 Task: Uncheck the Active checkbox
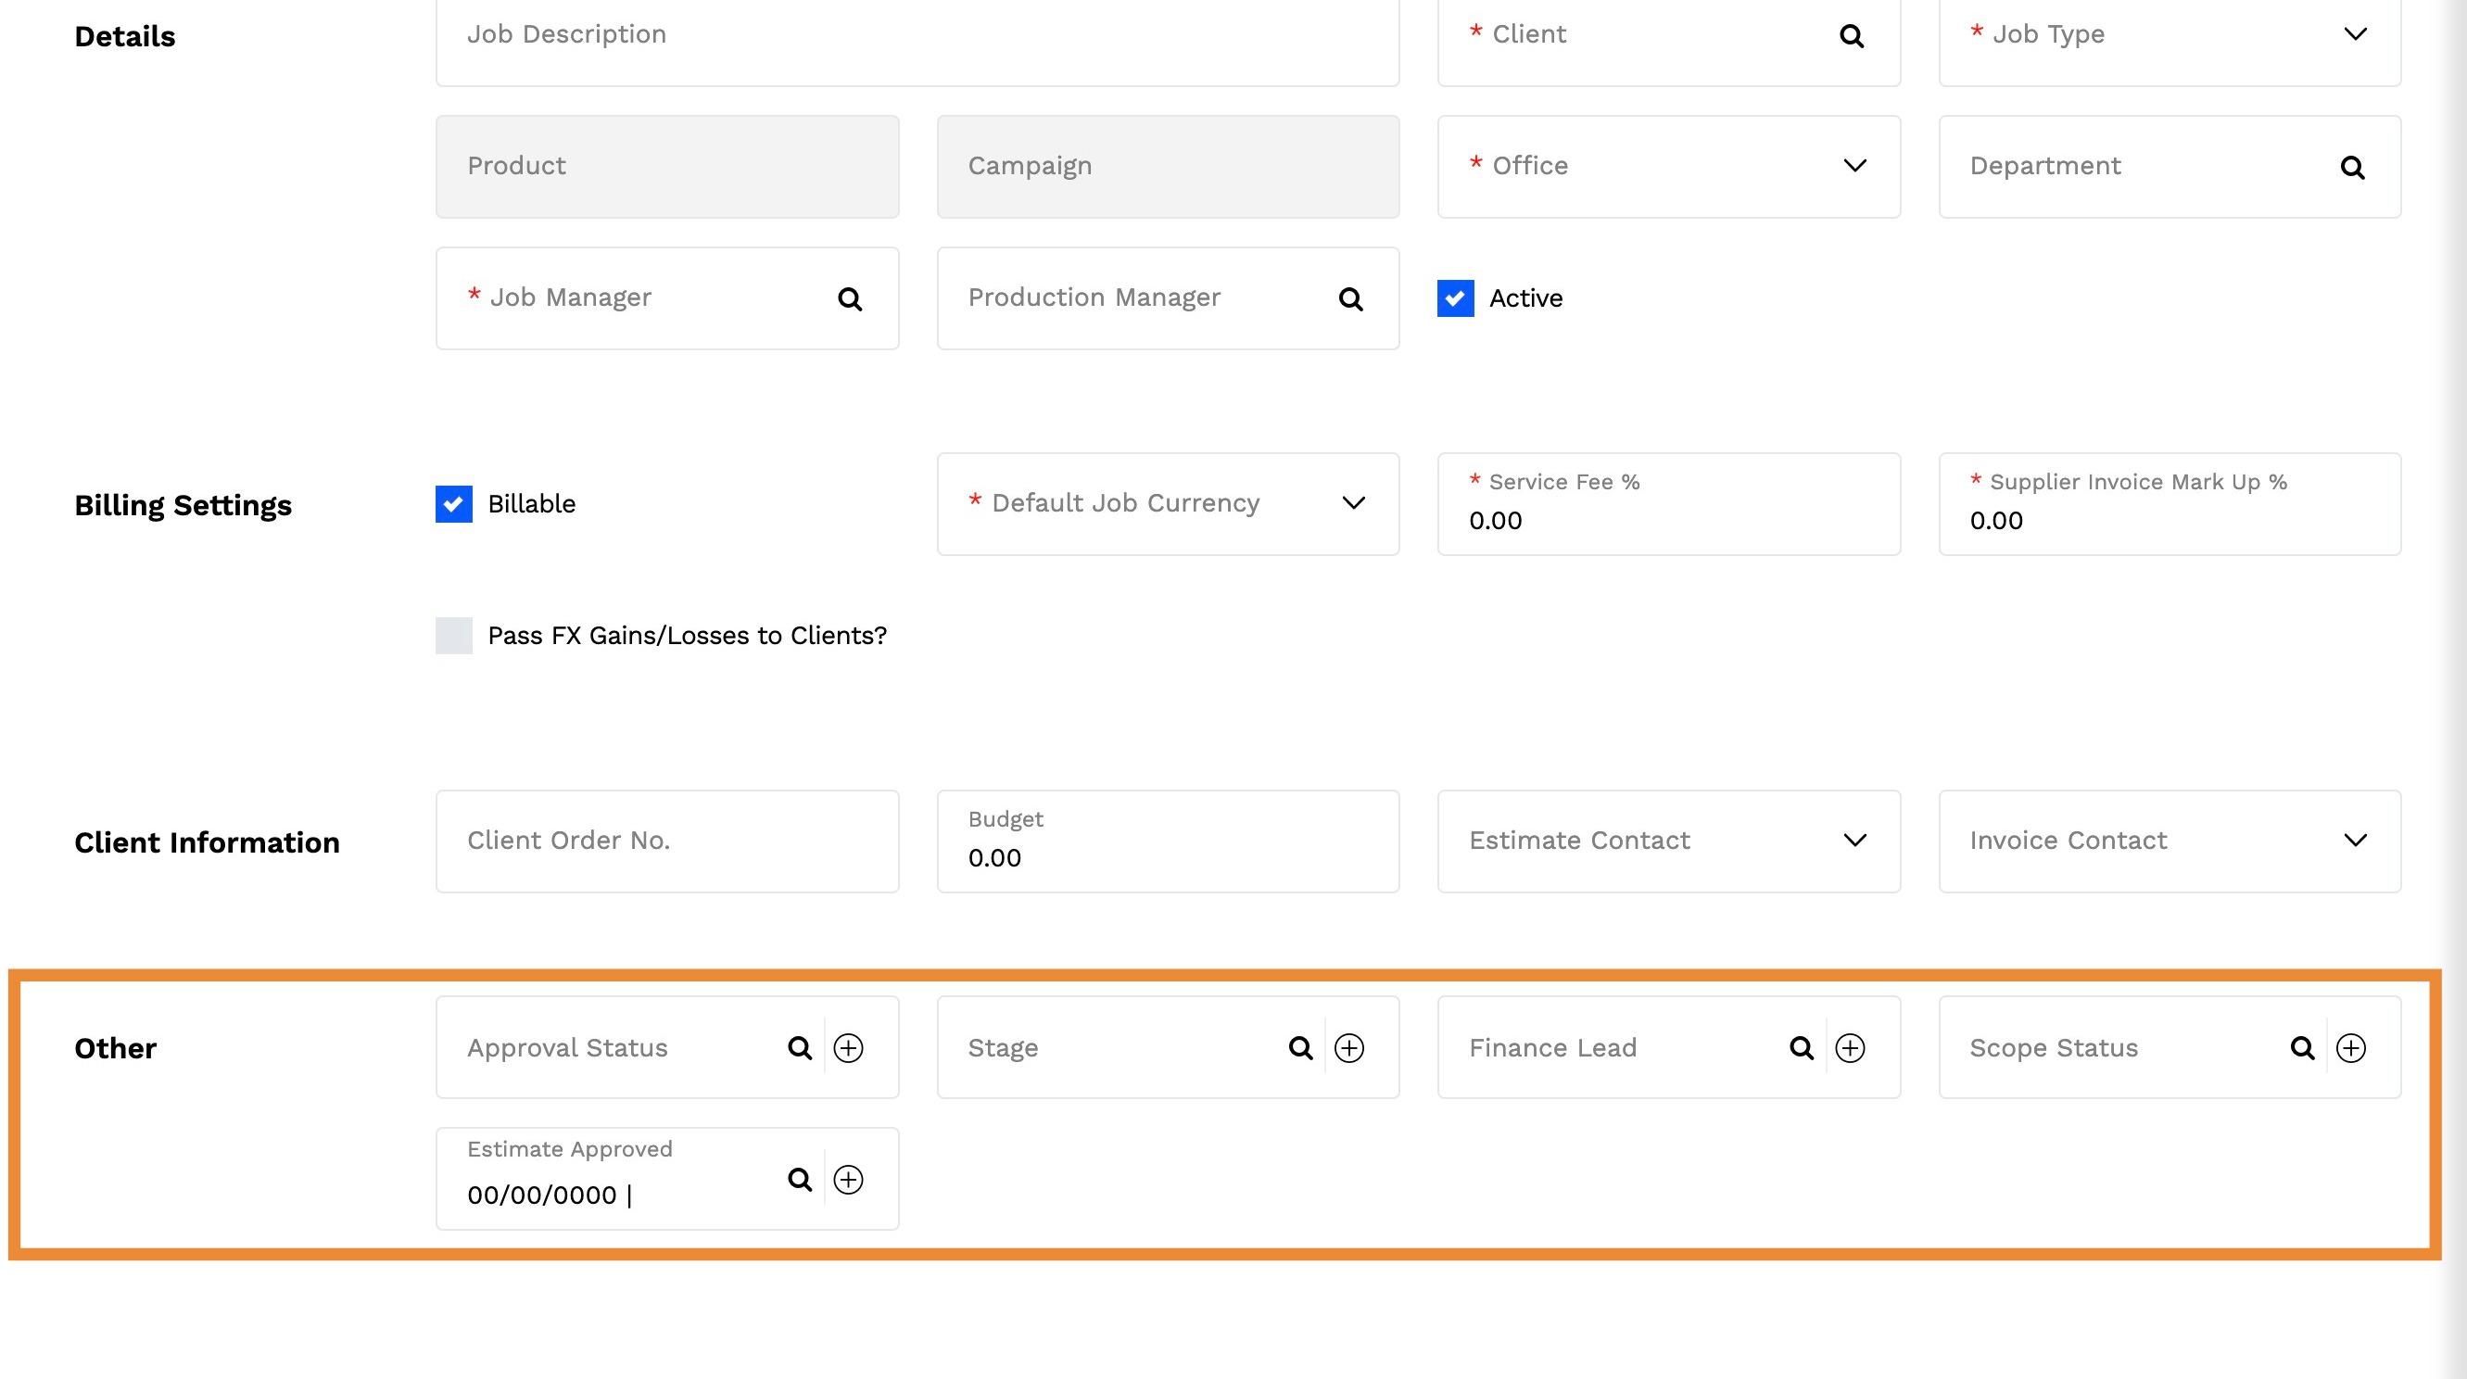click(x=1455, y=298)
